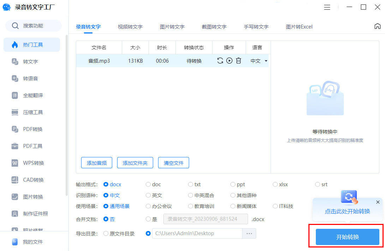Select 原文件目录 export option
Screen dimensions: 385x251
click(119, 234)
